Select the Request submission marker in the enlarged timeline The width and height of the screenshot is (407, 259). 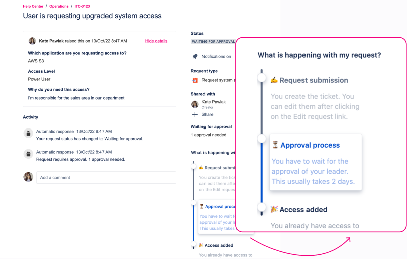[x=261, y=77]
